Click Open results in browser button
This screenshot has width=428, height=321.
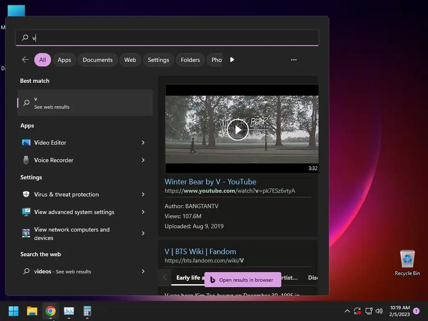click(243, 280)
